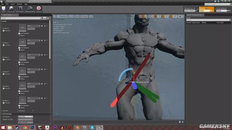Click the red Record button icon
The width and height of the screenshot is (232, 130).
click(x=39, y=8)
